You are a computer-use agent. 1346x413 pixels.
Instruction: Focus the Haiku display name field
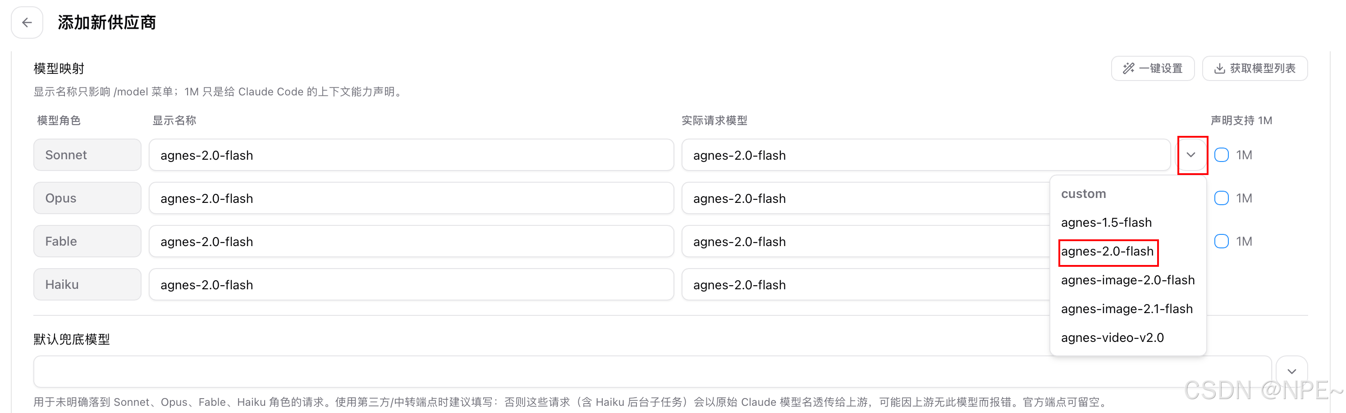coord(411,285)
